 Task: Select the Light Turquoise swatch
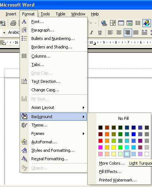pyautogui.click(x=127, y=154)
